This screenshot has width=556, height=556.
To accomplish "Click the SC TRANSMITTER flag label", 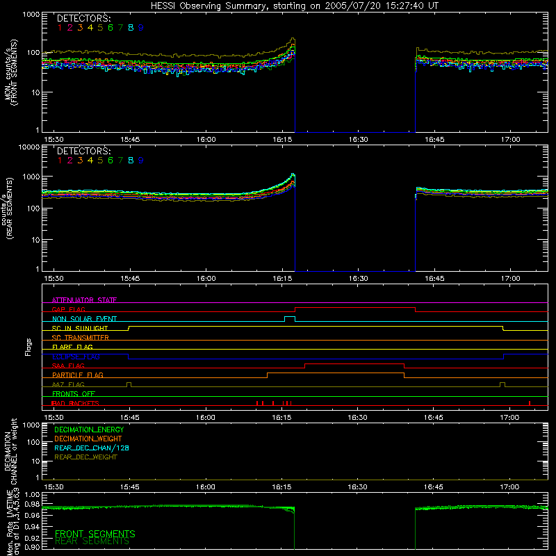I will [81, 337].
